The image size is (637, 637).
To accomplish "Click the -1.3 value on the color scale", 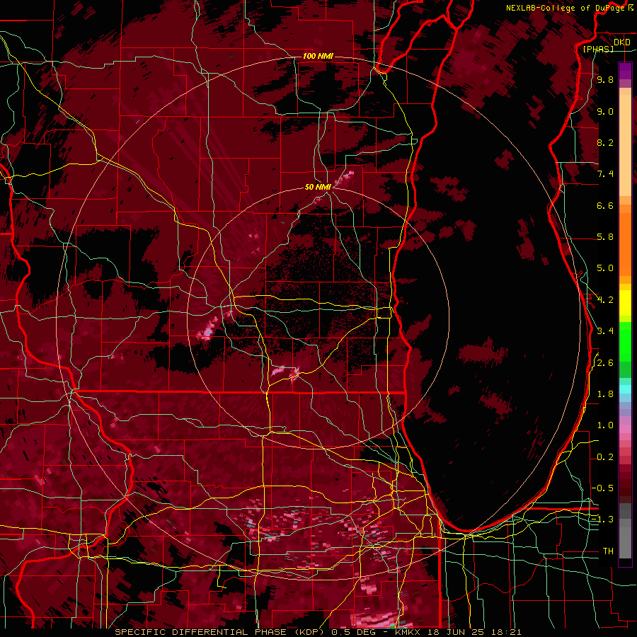I will (x=602, y=520).
